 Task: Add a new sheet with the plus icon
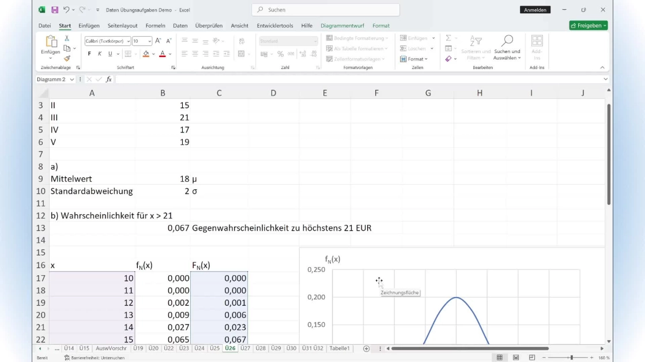366,348
